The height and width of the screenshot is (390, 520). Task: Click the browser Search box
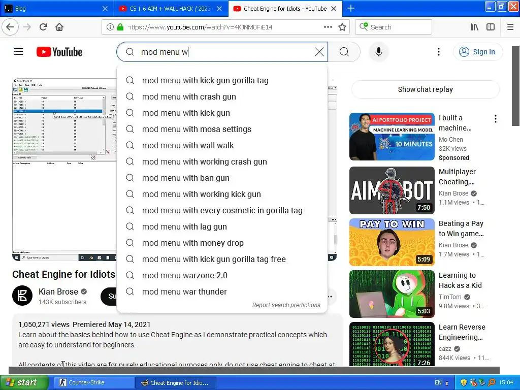[x=394, y=27]
